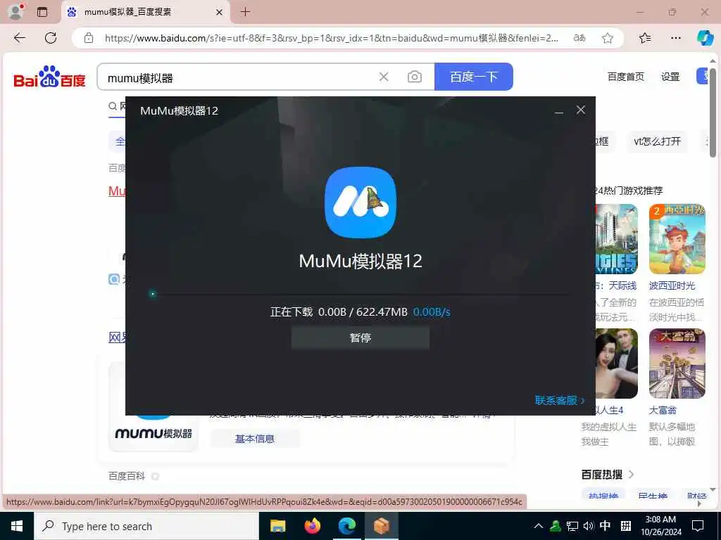Pause the MuMu download with 暂停 button
This screenshot has width=721, height=540.
(360, 338)
